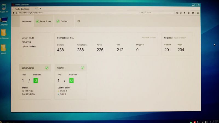Screen dimensions: 219x123
Task: Click the Version 1.7.11 text
Action: tap(28, 38)
